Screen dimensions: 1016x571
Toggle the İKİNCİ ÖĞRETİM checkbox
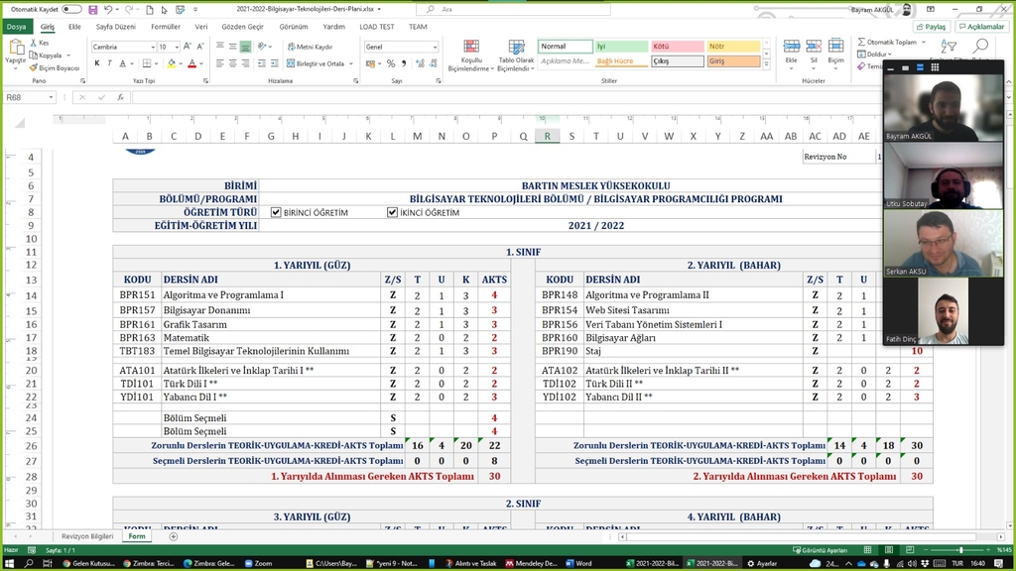[392, 212]
